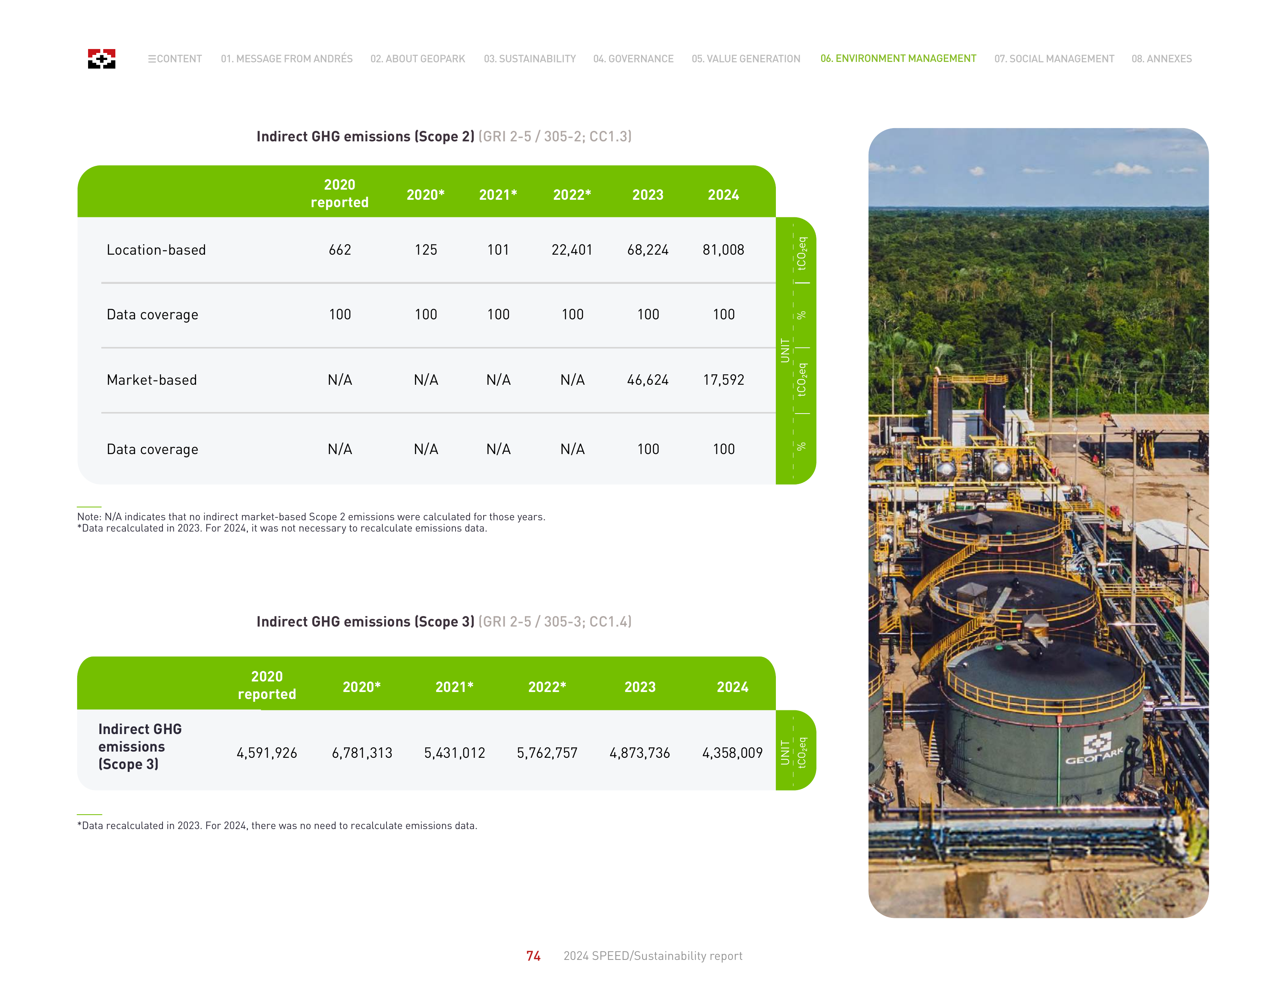Click the page number 74
The height and width of the screenshot is (993, 1286).
[533, 956]
